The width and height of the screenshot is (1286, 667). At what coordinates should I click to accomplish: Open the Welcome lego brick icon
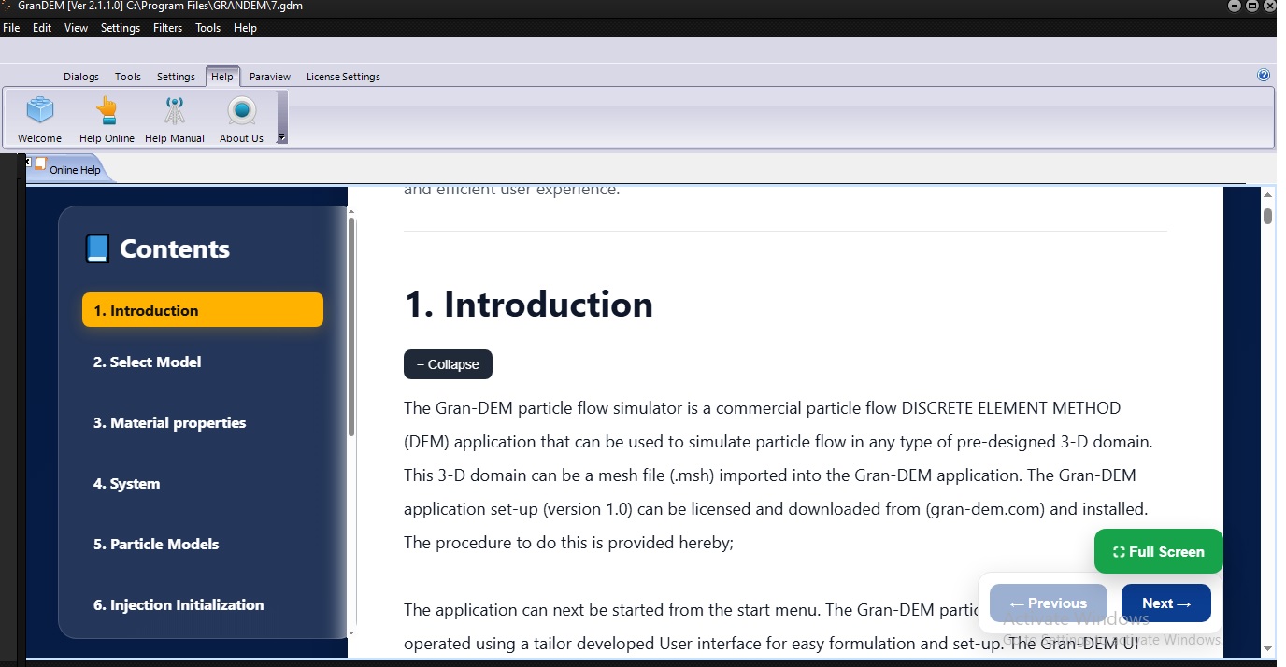(39, 111)
